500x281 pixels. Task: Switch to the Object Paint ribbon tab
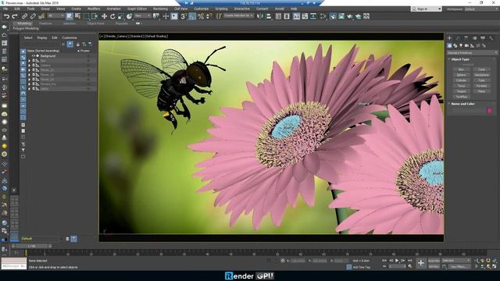coord(95,23)
